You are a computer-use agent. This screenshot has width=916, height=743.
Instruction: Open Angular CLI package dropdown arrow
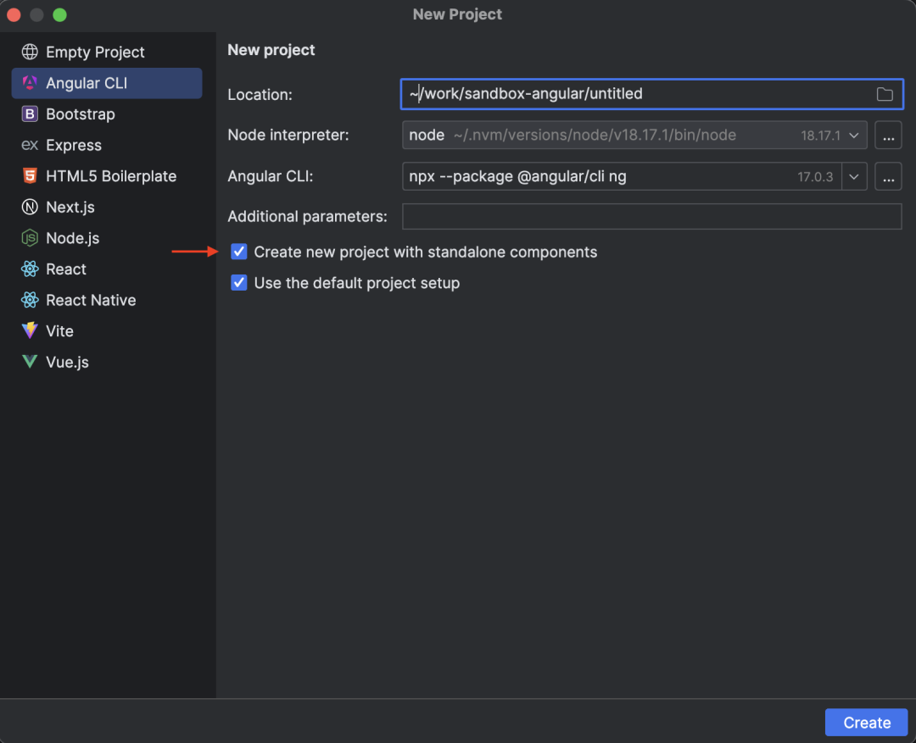pyautogui.click(x=854, y=177)
